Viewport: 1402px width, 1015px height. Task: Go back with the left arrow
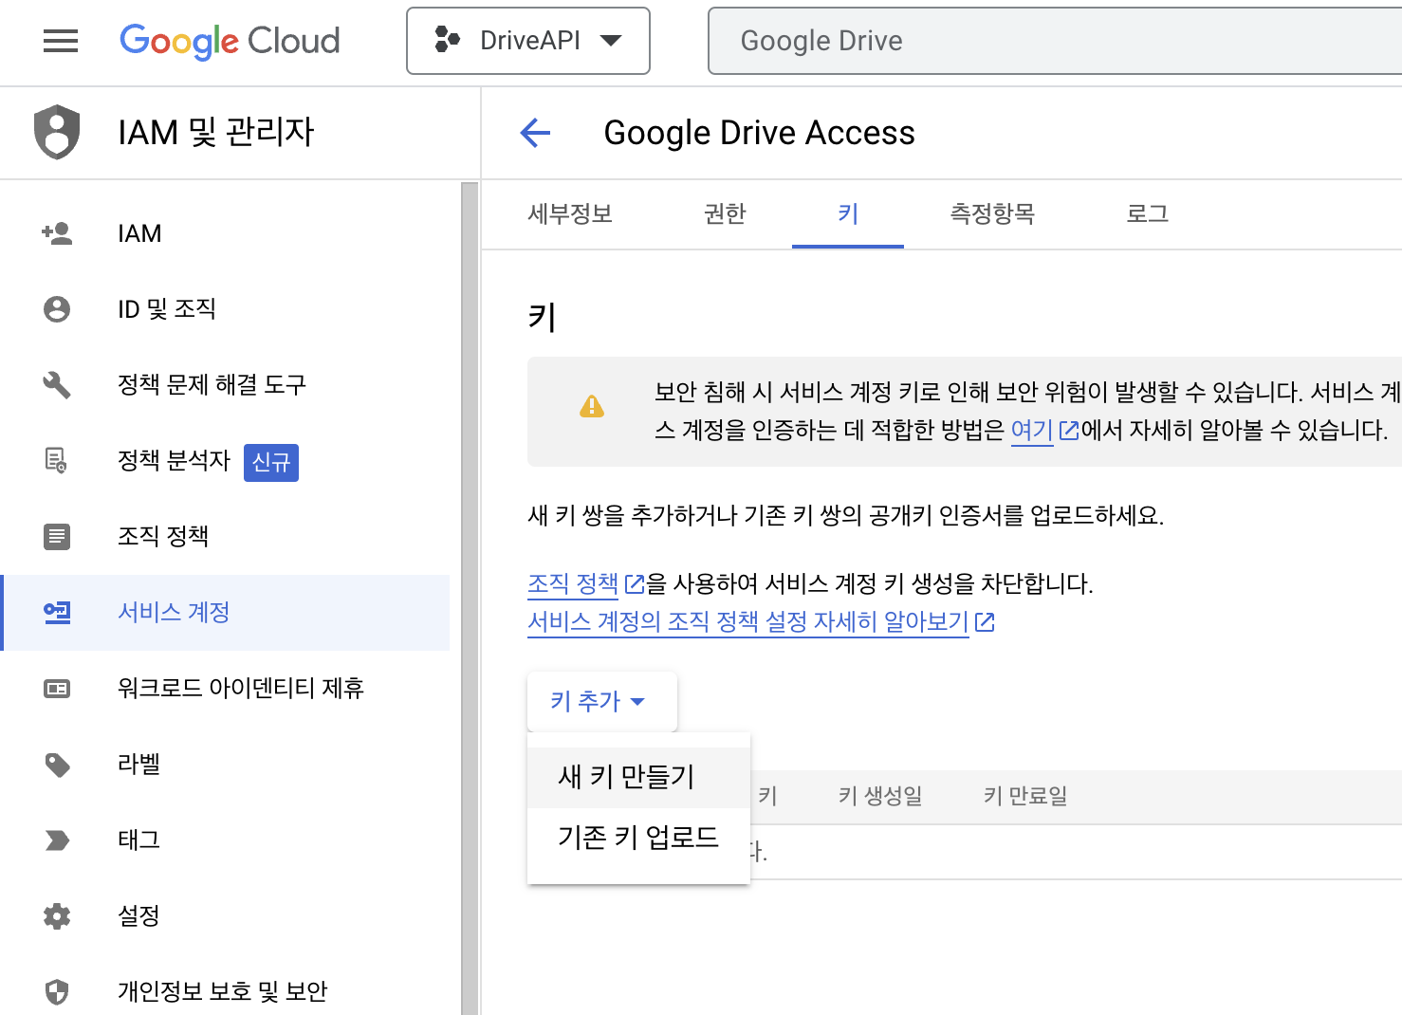pyautogui.click(x=535, y=133)
